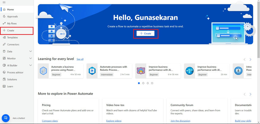Expand the AI Builder menu chevron

31,65
